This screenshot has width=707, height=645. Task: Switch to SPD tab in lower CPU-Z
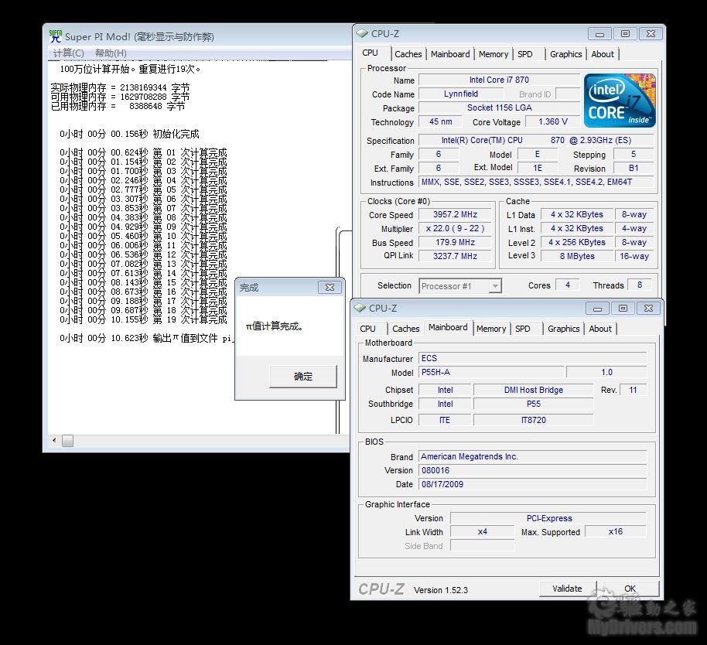523,329
